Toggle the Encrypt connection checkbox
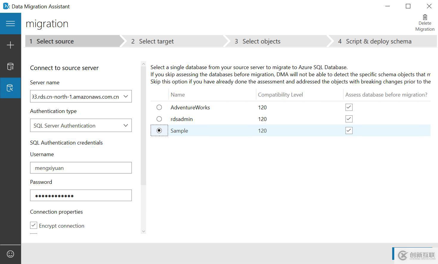The image size is (438, 264). point(34,225)
